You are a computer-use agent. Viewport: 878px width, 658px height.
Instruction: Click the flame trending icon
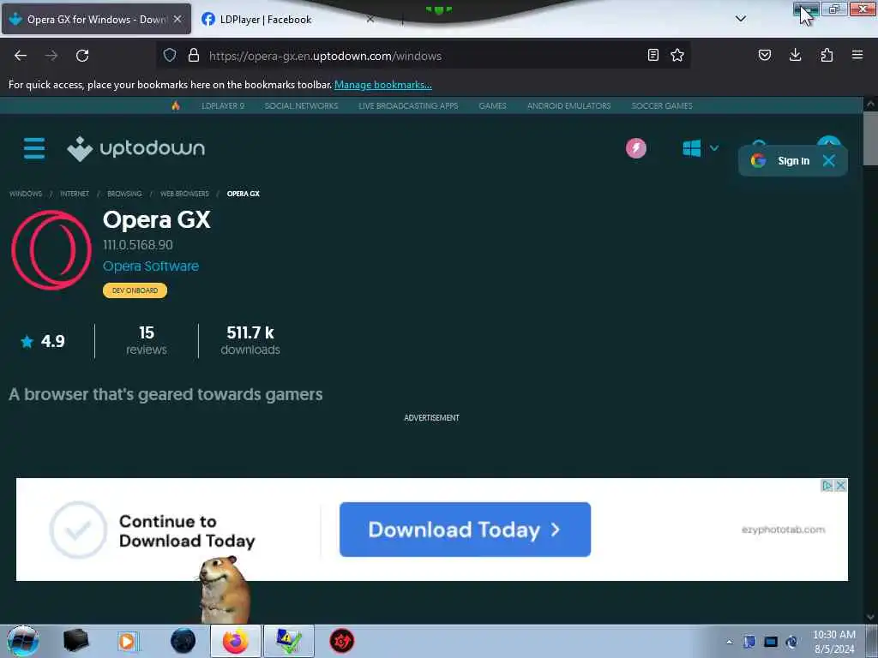click(x=176, y=105)
